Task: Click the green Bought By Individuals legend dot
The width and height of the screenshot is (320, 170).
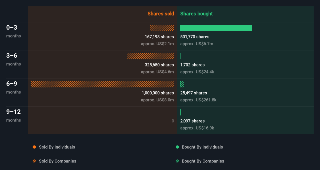Action: coord(177,147)
